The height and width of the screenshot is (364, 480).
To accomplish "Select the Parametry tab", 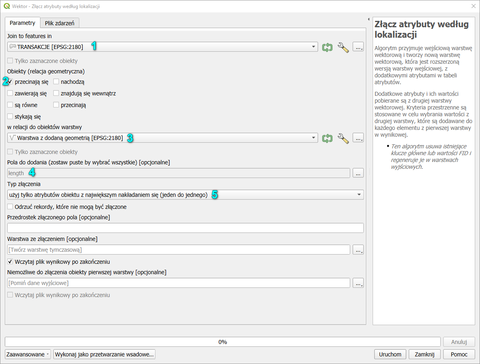I will point(22,23).
